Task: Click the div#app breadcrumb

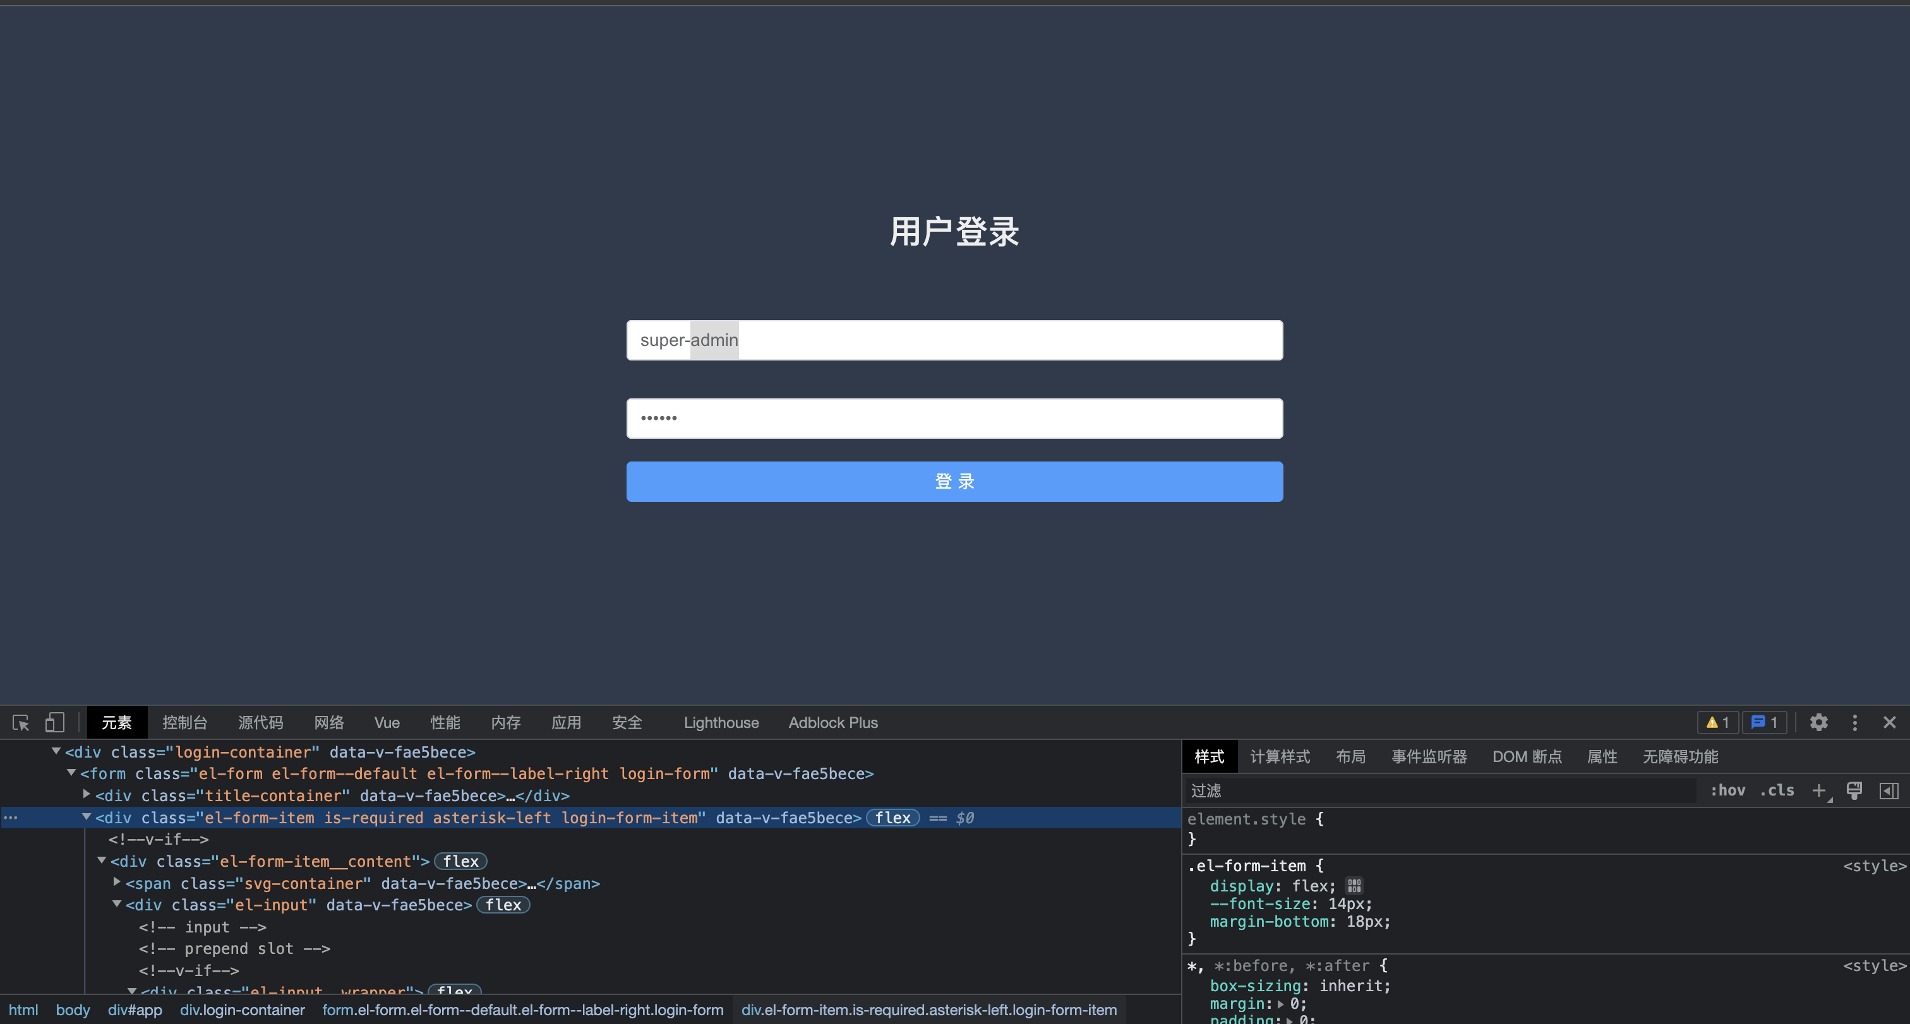Action: [135, 1010]
